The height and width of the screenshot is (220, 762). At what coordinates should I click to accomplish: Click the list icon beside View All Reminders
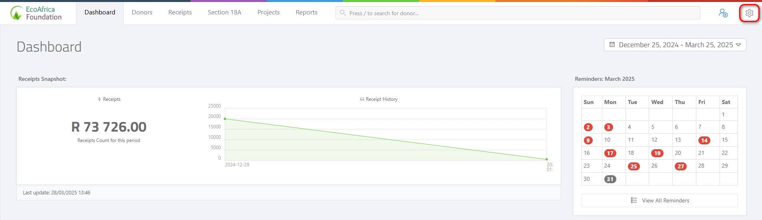tap(634, 200)
